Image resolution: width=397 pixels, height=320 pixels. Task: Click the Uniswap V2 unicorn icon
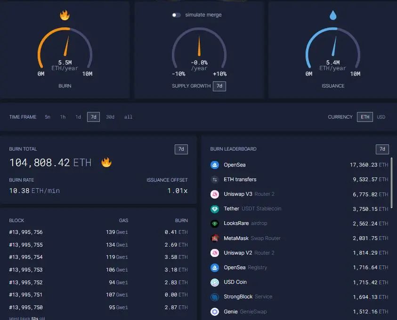pos(215,253)
